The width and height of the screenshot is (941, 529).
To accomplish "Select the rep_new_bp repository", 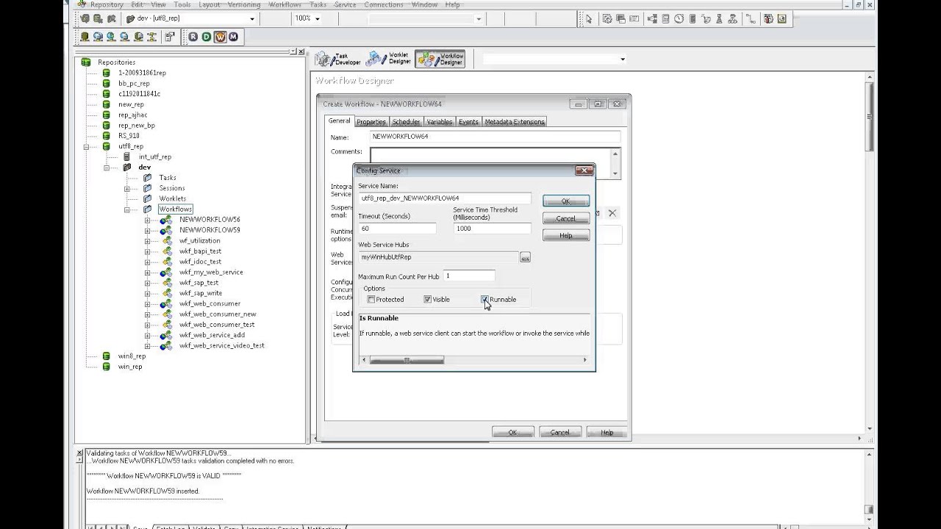I will coord(137,126).
